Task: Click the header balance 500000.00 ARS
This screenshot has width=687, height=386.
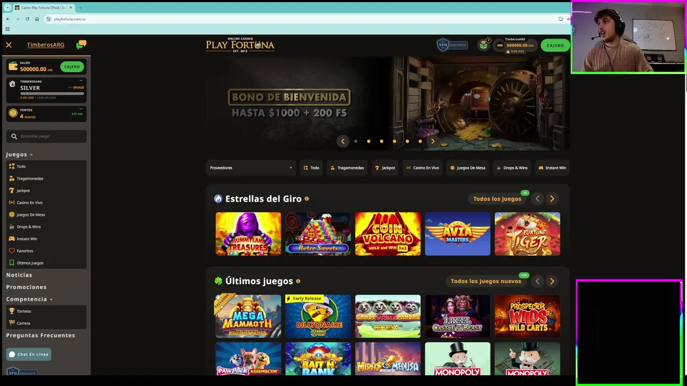Action: point(520,46)
